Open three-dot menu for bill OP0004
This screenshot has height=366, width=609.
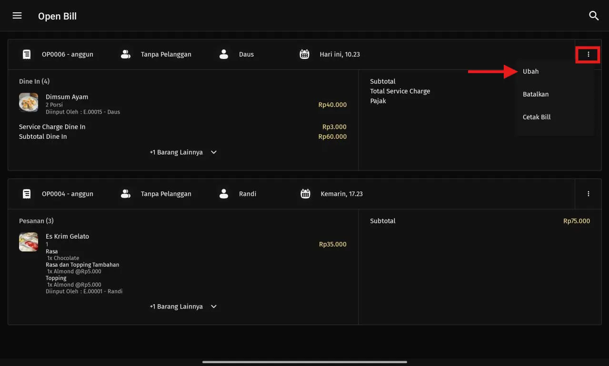pyautogui.click(x=588, y=194)
